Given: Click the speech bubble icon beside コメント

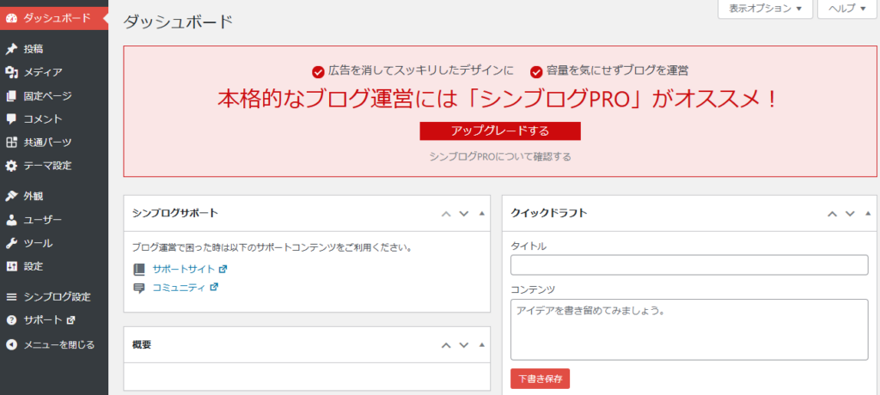Looking at the screenshot, I should pyautogui.click(x=11, y=119).
